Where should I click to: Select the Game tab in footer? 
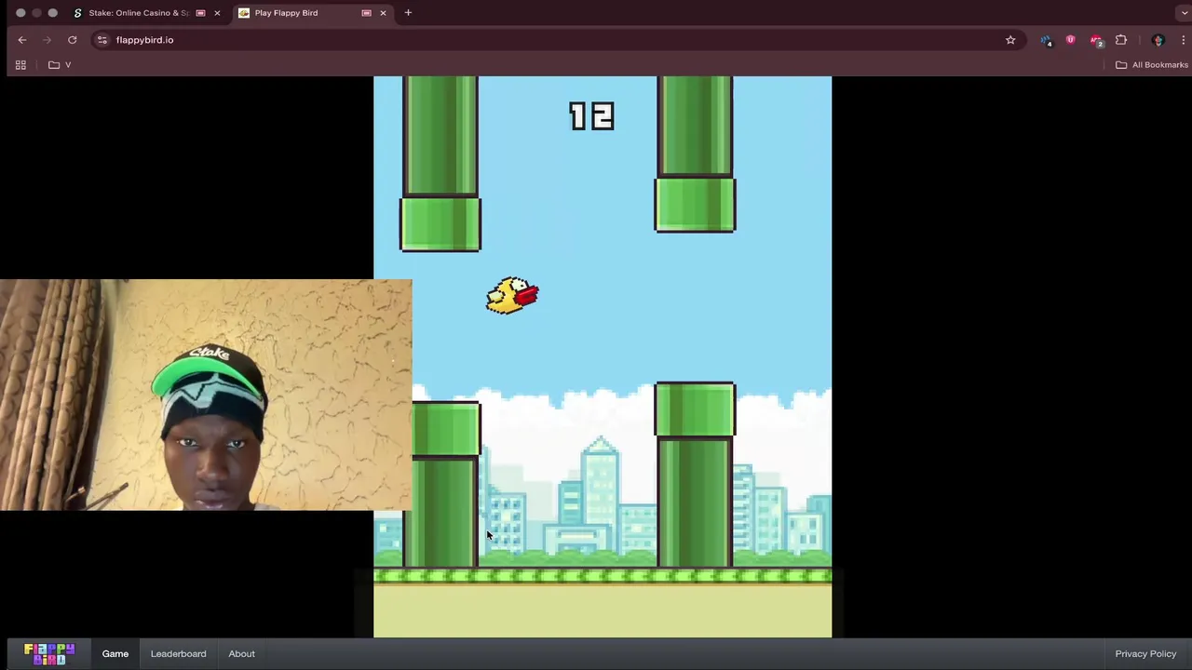(x=115, y=653)
